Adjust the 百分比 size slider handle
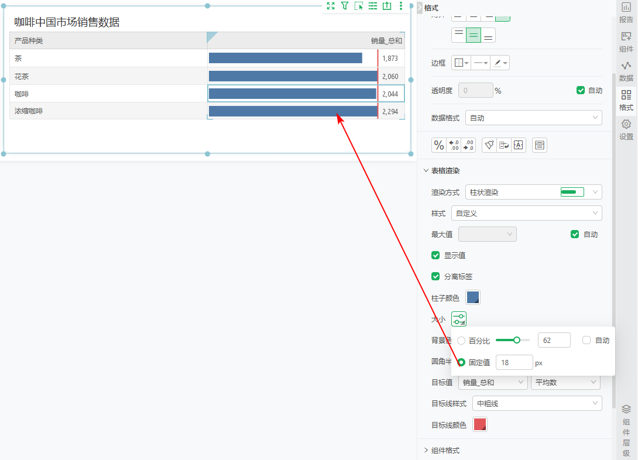This screenshot has width=638, height=460. (x=517, y=340)
